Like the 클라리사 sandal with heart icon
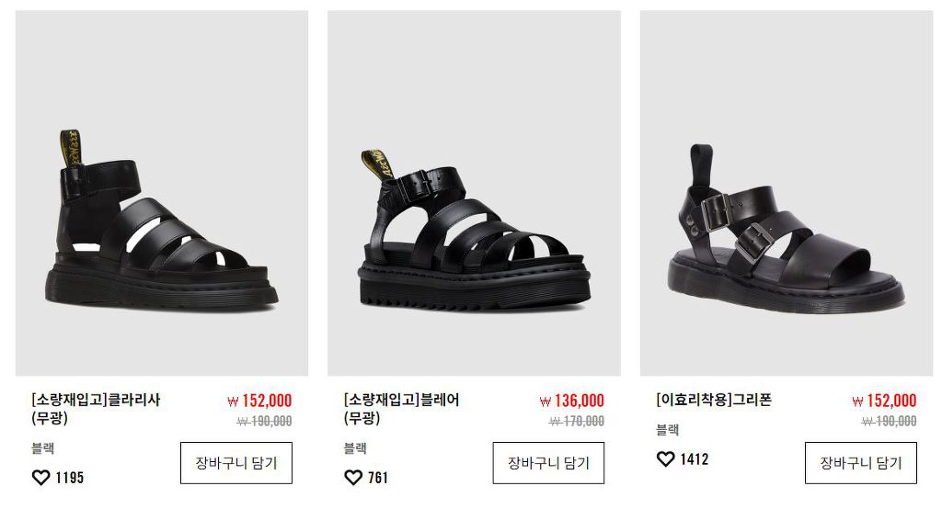 point(40,478)
